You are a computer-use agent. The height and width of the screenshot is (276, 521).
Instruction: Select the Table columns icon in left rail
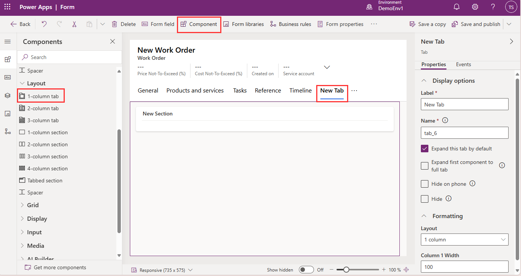8,77
